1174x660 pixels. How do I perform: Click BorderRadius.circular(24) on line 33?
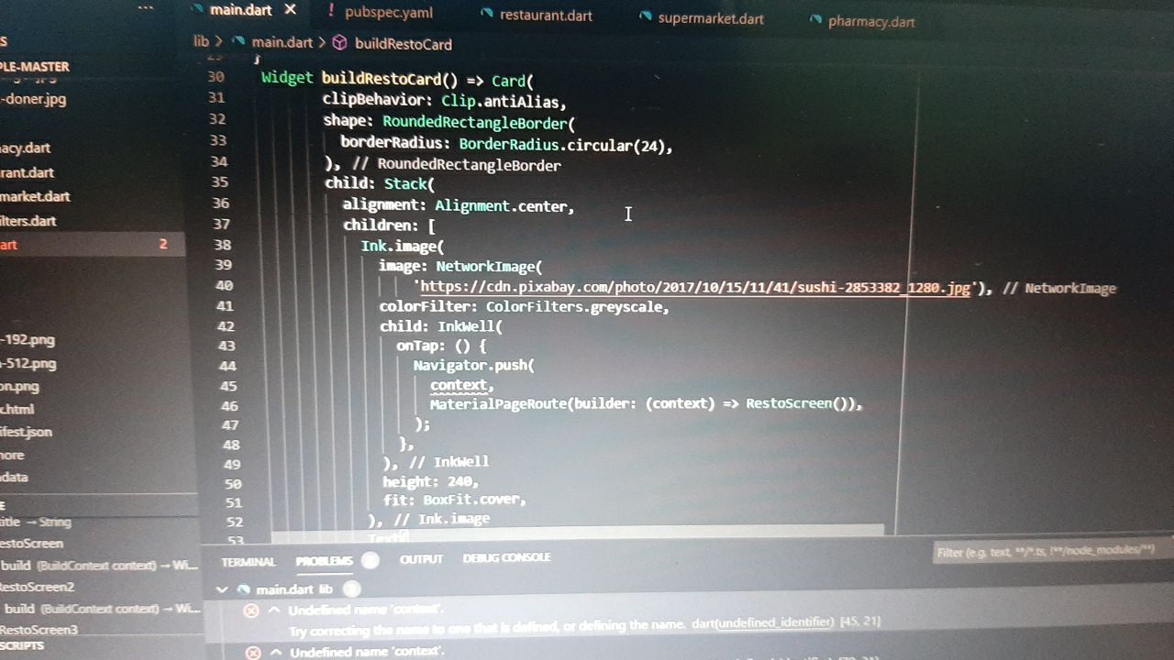(x=563, y=145)
